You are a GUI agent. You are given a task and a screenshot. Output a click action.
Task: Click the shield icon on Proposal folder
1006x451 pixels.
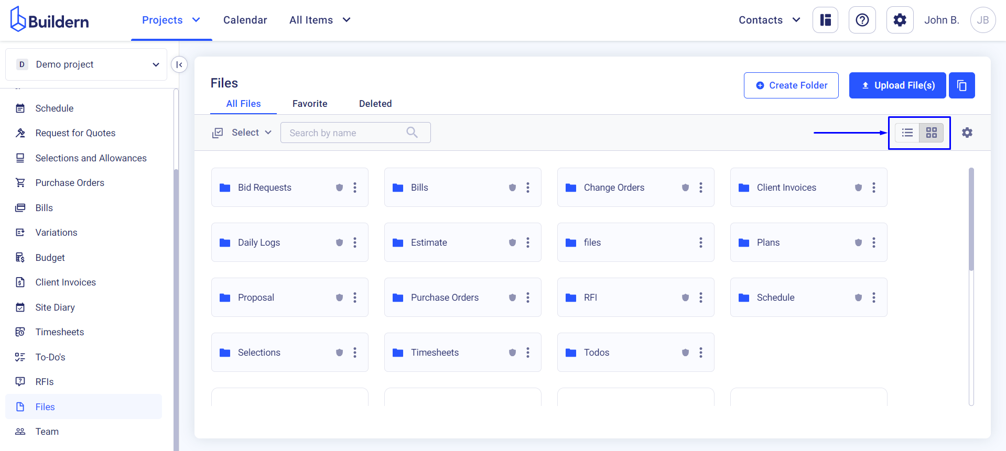pos(340,298)
